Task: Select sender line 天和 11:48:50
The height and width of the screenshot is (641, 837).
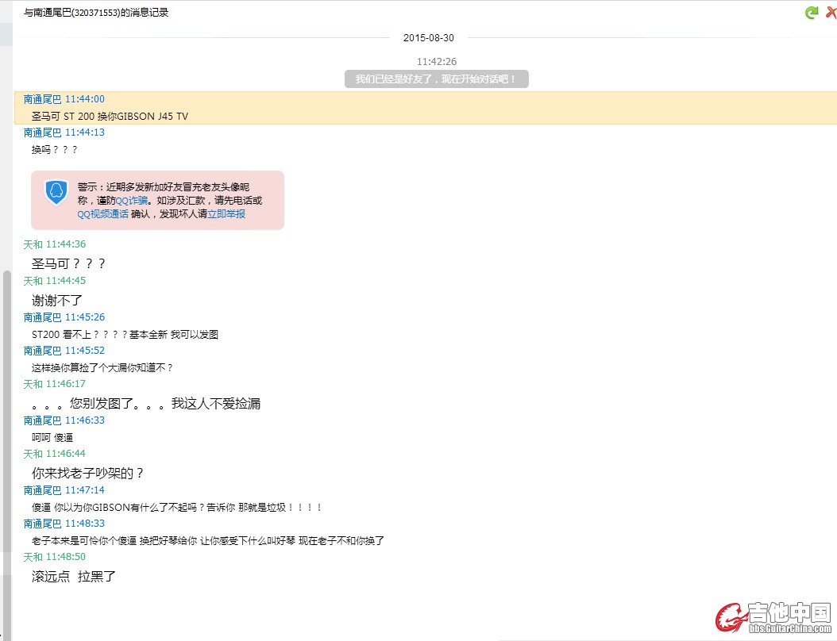Action: (55, 557)
